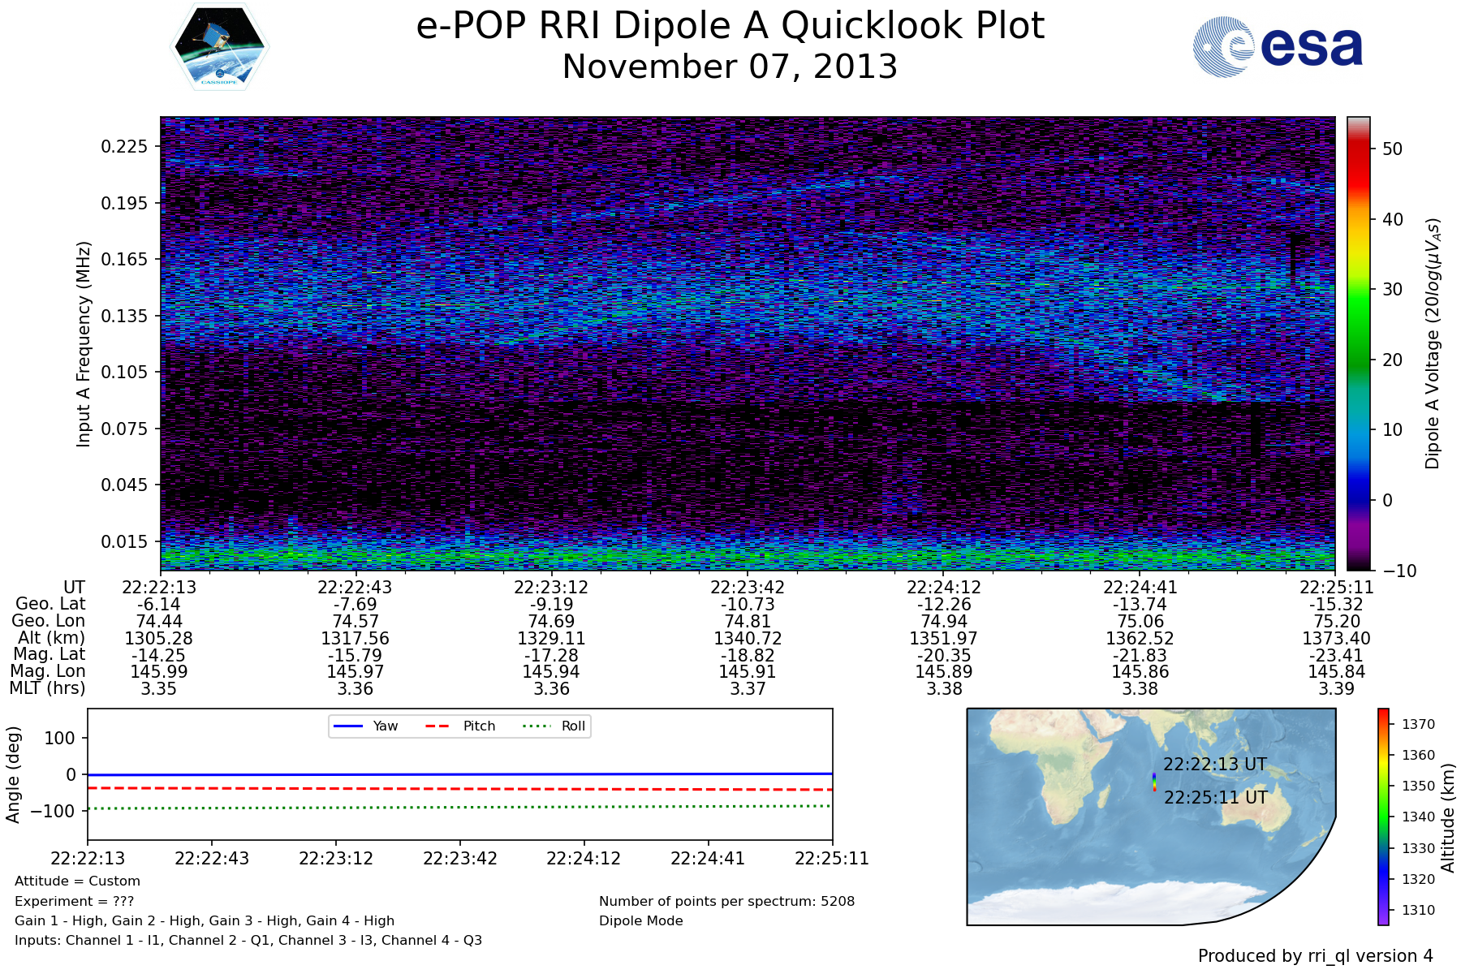Click the blue Yaw legend entry

[x=365, y=726]
